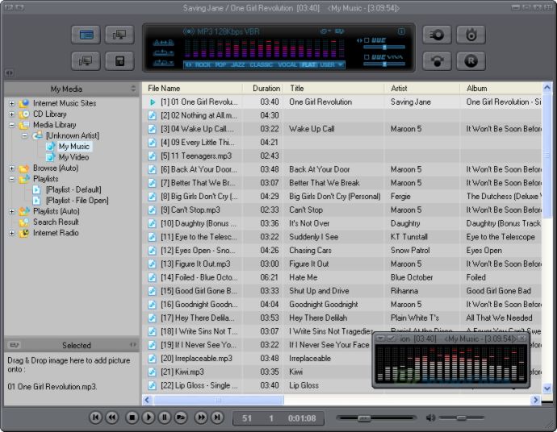Skip to the next track
This screenshot has width=557, height=432.
click(x=217, y=417)
